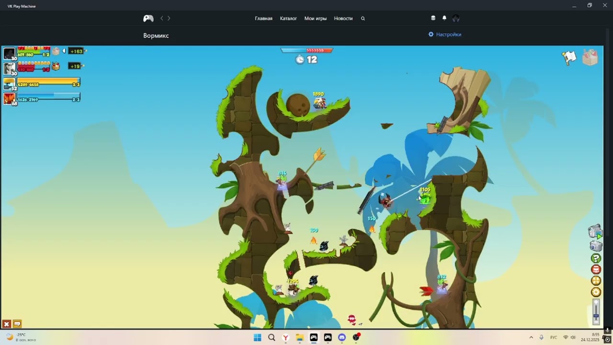Open the green question mark help button
The width and height of the screenshot is (613, 345).
(596, 258)
